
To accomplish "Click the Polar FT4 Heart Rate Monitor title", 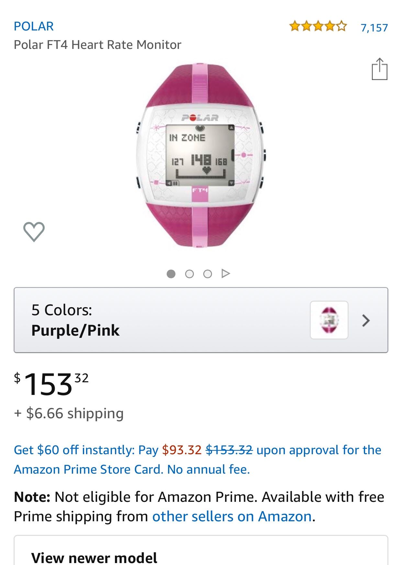I will tap(97, 45).
